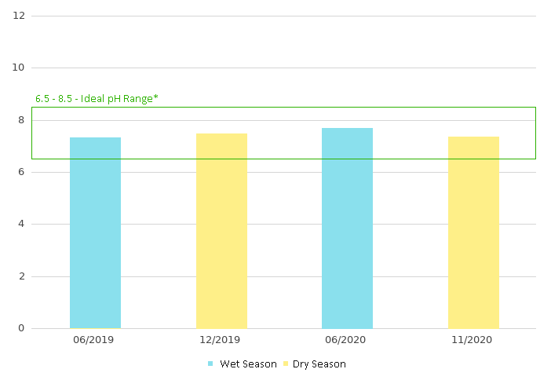This screenshot has width=551, height=391.
Task: Select the 11/2020 dry season bar
Action: [x=473, y=232]
